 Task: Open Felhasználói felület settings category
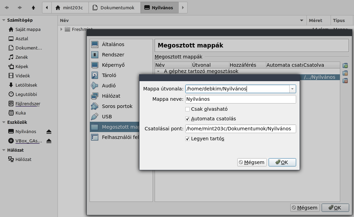click(x=114, y=137)
